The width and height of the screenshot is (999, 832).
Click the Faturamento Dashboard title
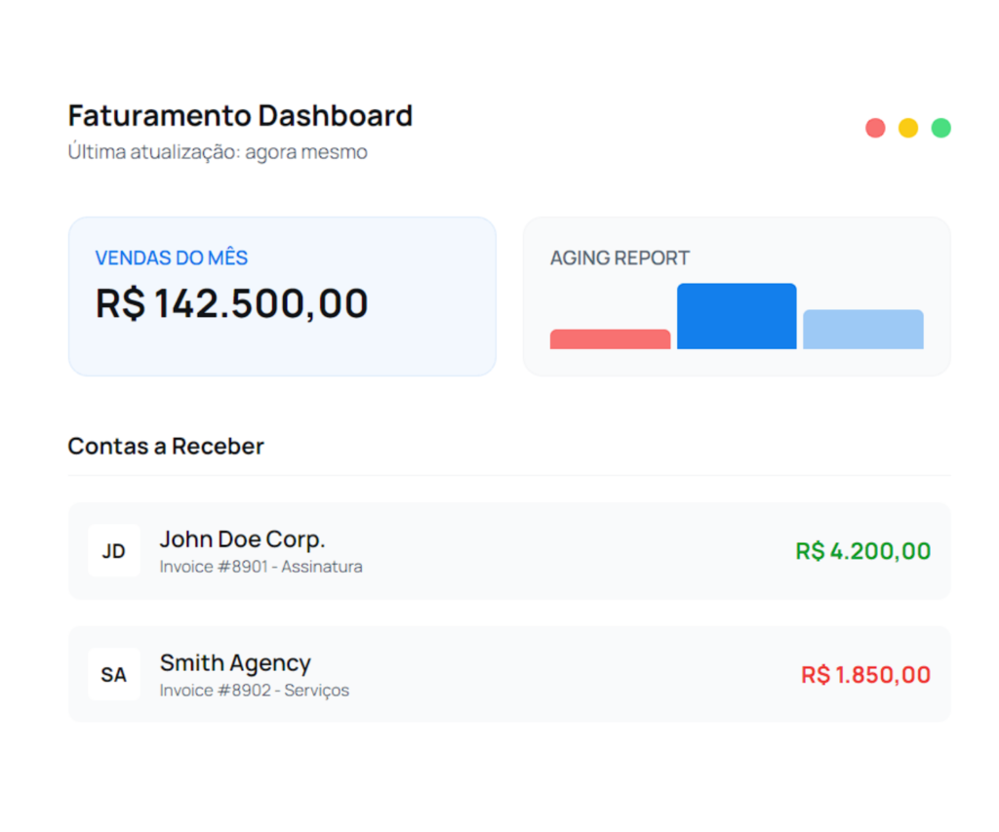click(x=240, y=116)
